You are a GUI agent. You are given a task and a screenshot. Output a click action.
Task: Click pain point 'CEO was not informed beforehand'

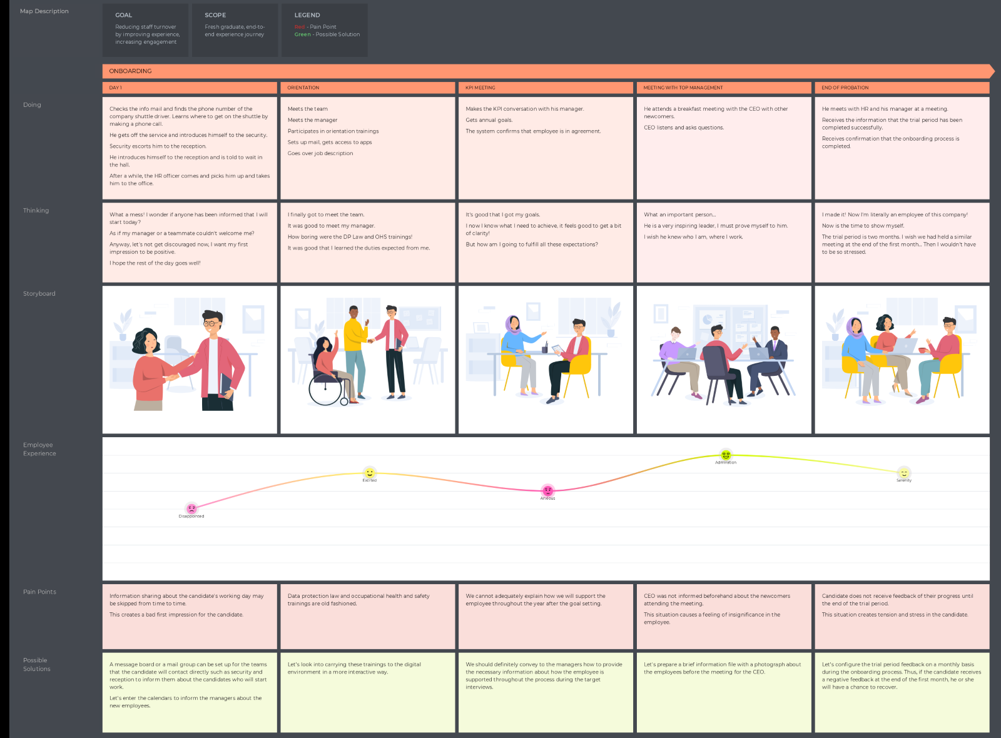(x=724, y=616)
